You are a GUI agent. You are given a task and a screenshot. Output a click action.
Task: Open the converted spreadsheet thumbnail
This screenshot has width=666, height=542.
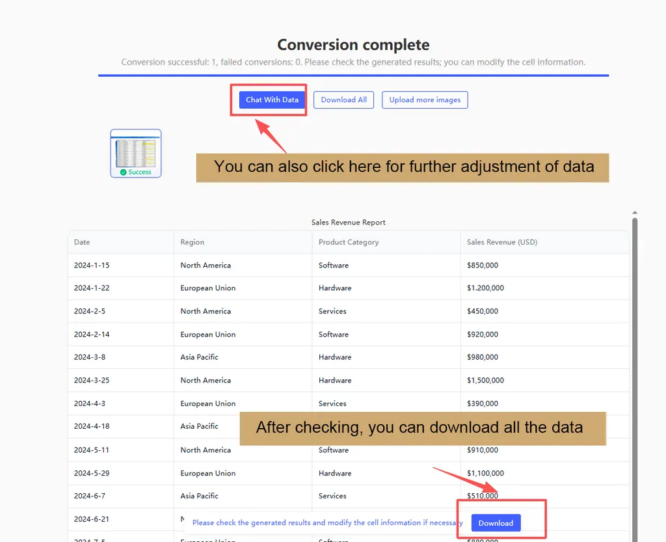136,148
